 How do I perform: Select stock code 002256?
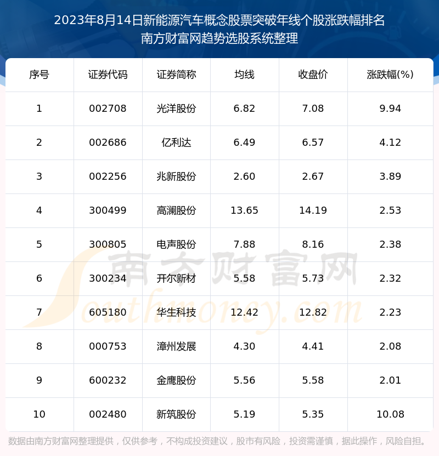pyautogui.click(x=108, y=176)
